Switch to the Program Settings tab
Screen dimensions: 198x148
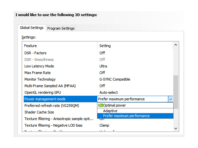(x=61, y=28)
